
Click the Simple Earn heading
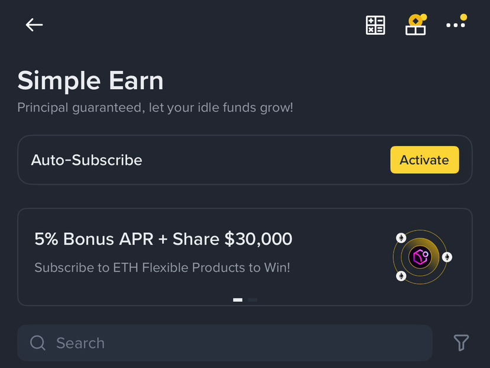(x=90, y=80)
